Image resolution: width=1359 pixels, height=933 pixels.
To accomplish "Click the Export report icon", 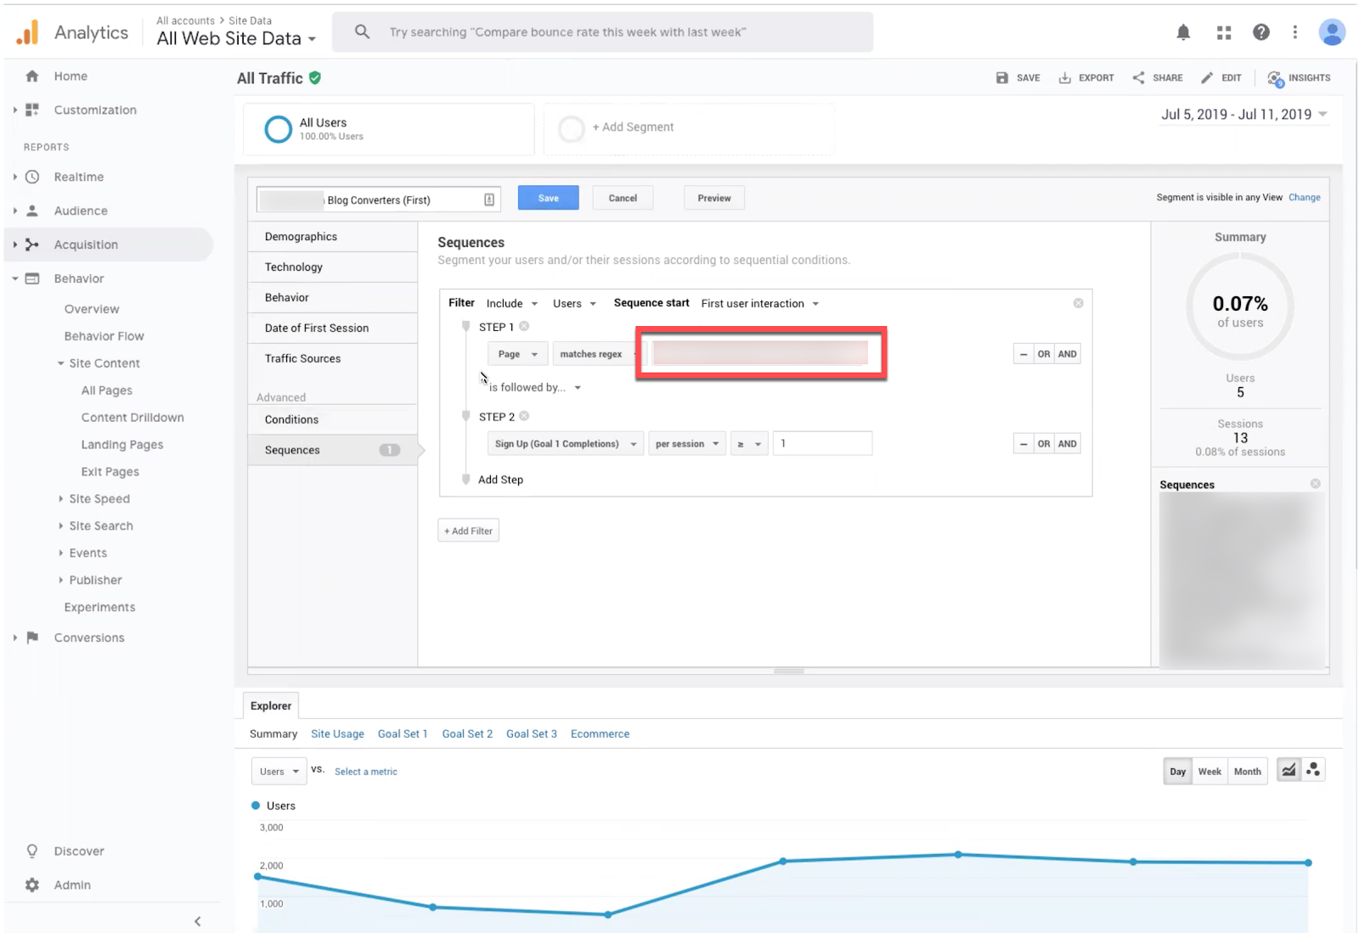I will [1065, 78].
